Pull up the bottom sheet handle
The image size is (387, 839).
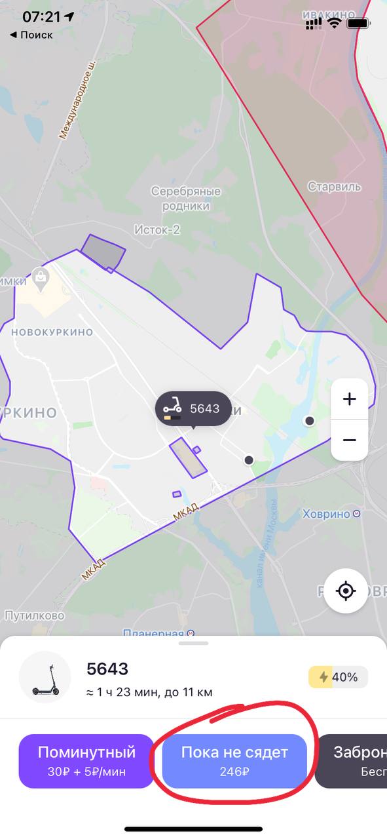tap(193, 643)
